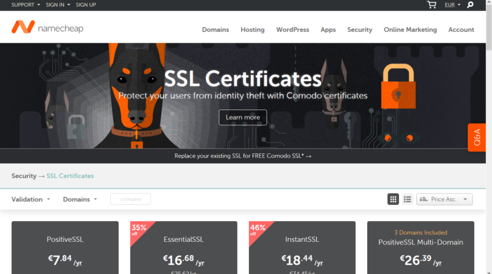
Task: Click the 46% off badge
Action: (257, 230)
